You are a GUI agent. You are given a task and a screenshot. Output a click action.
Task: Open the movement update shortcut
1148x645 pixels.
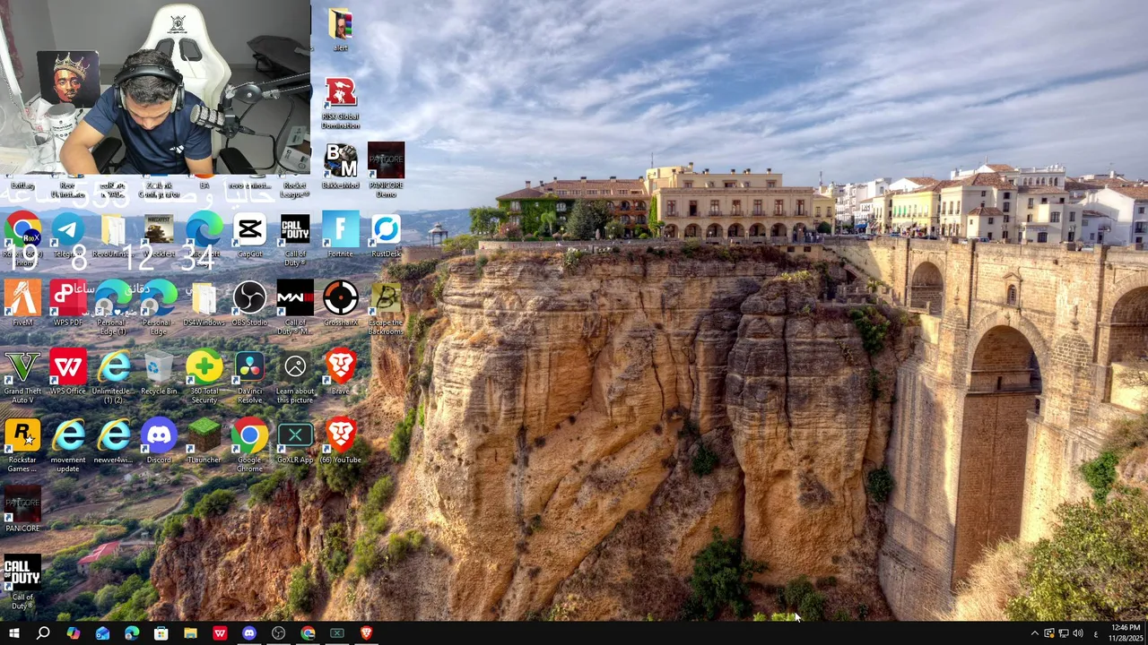(68, 446)
